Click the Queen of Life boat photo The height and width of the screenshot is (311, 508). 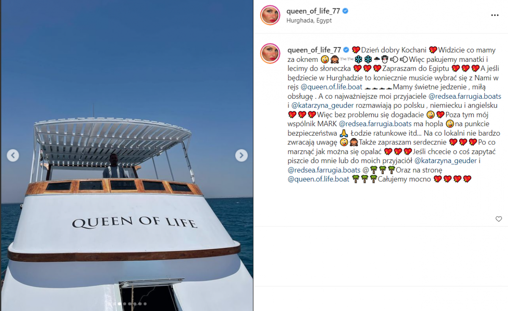127,155
